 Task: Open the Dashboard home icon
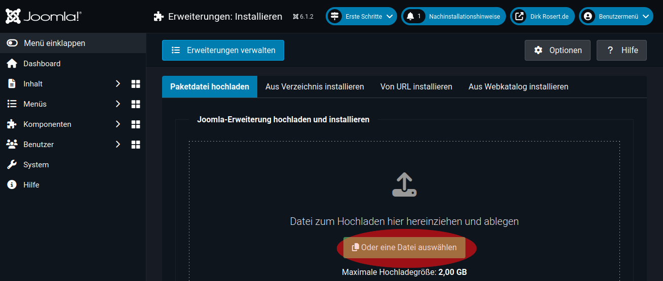(12, 64)
